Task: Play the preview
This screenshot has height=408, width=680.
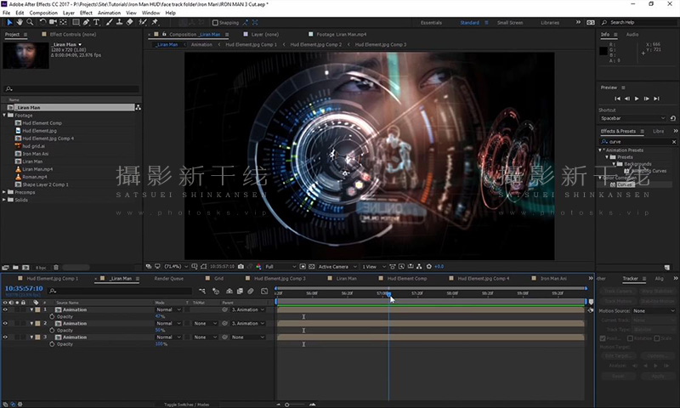Action: (637, 99)
